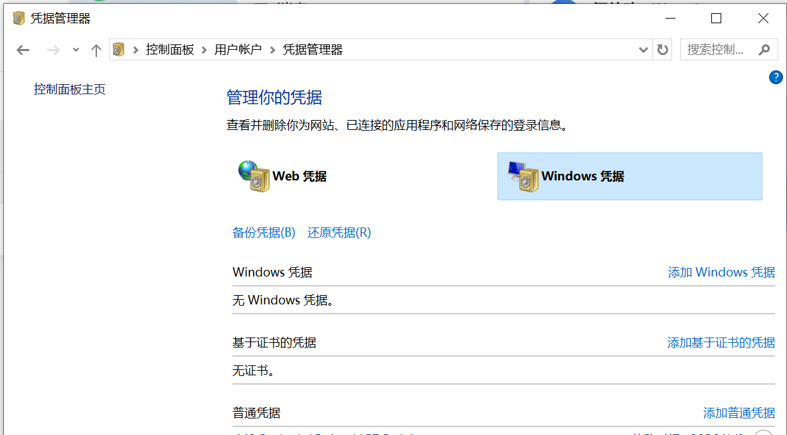This screenshot has height=435, width=787.
Task: Open the address bar history dropdown
Action: [643, 50]
